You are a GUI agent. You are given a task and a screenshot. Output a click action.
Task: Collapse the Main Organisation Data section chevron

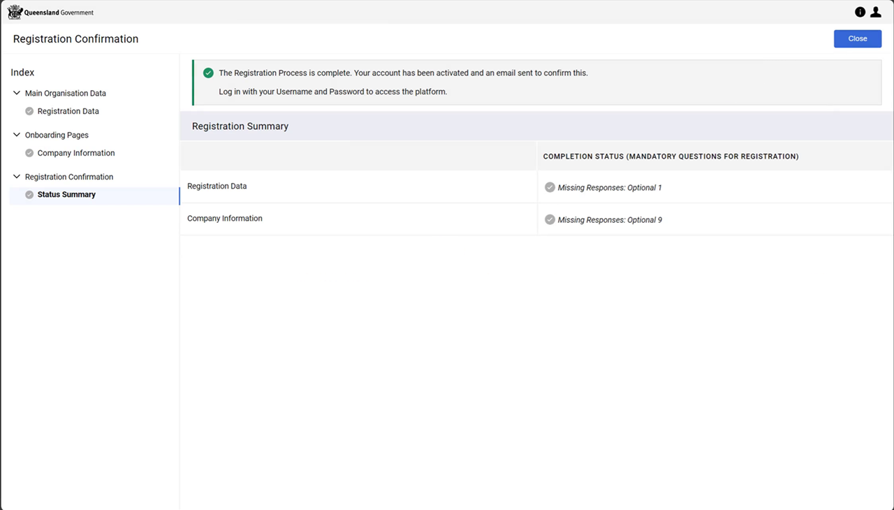[17, 93]
